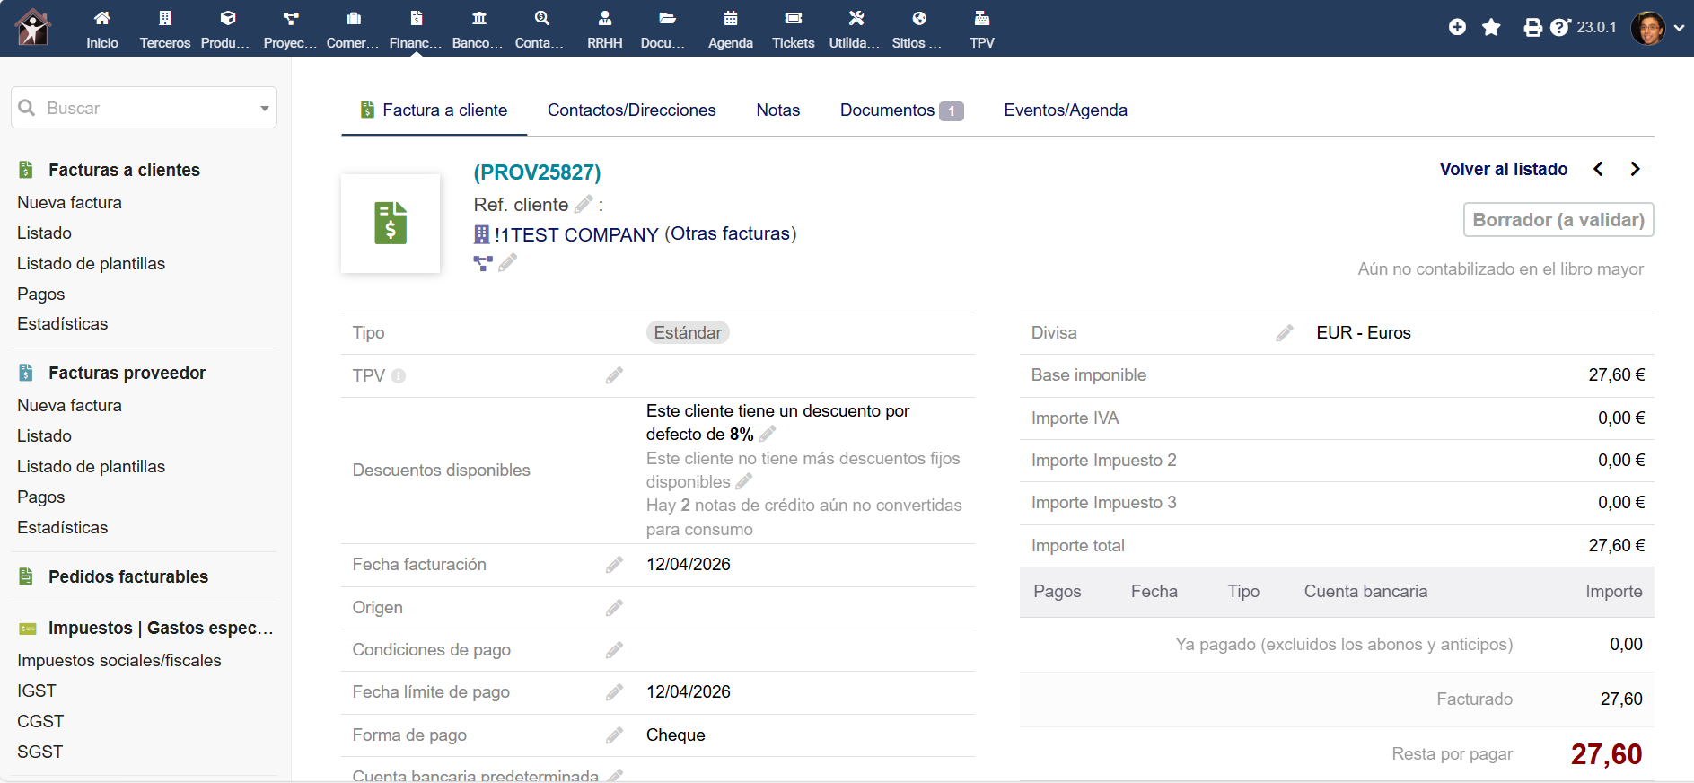Go to next invoice arrow
The width and height of the screenshot is (1694, 783).
tap(1635, 169)
